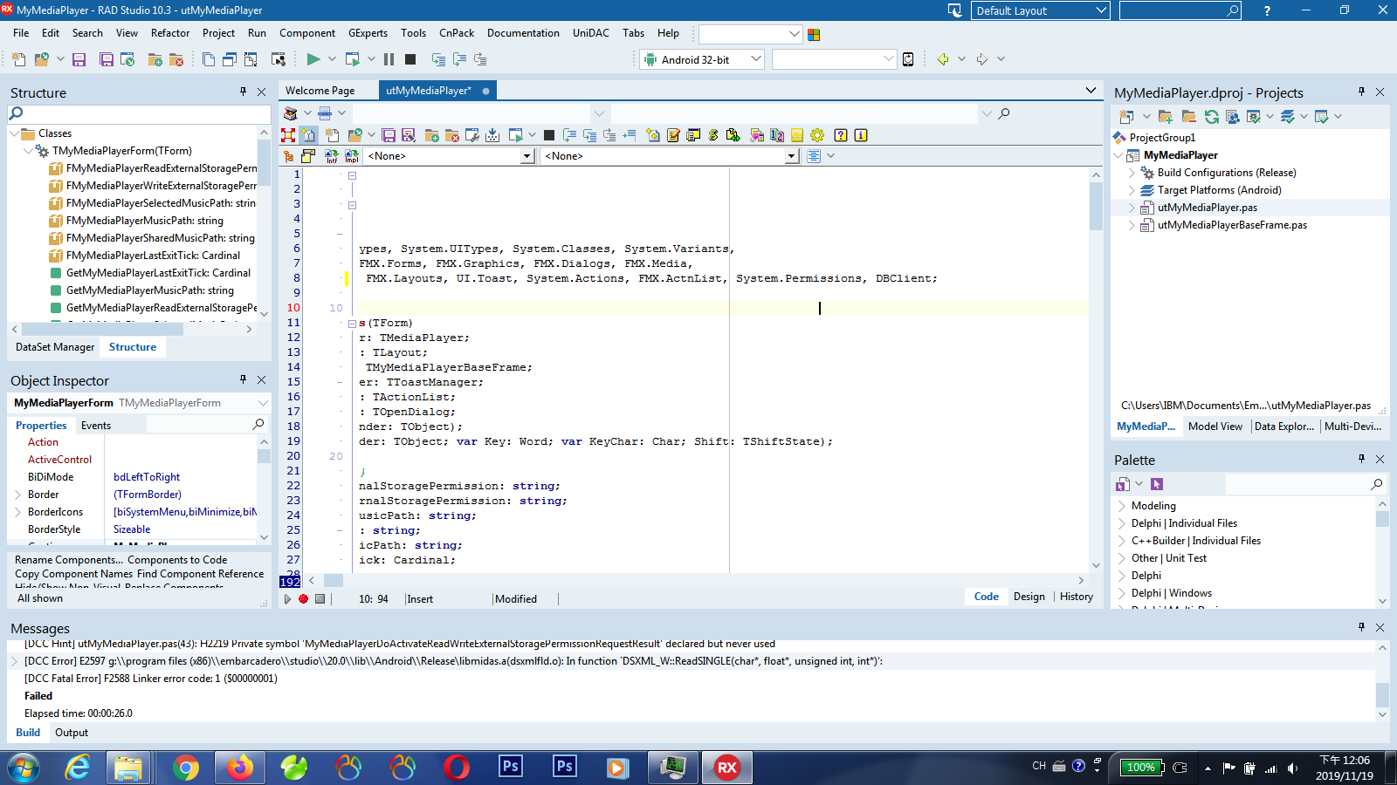Click Remove File from Project icon
The width and height of the screenshot is (1397, 785).
[176, 59]
